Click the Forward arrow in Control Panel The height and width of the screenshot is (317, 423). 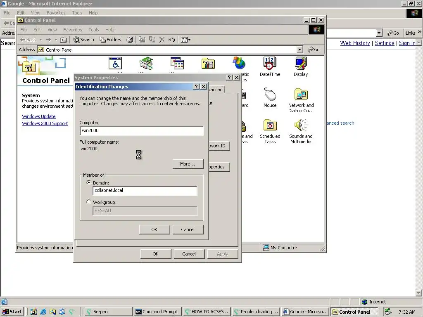pos(48,40)
